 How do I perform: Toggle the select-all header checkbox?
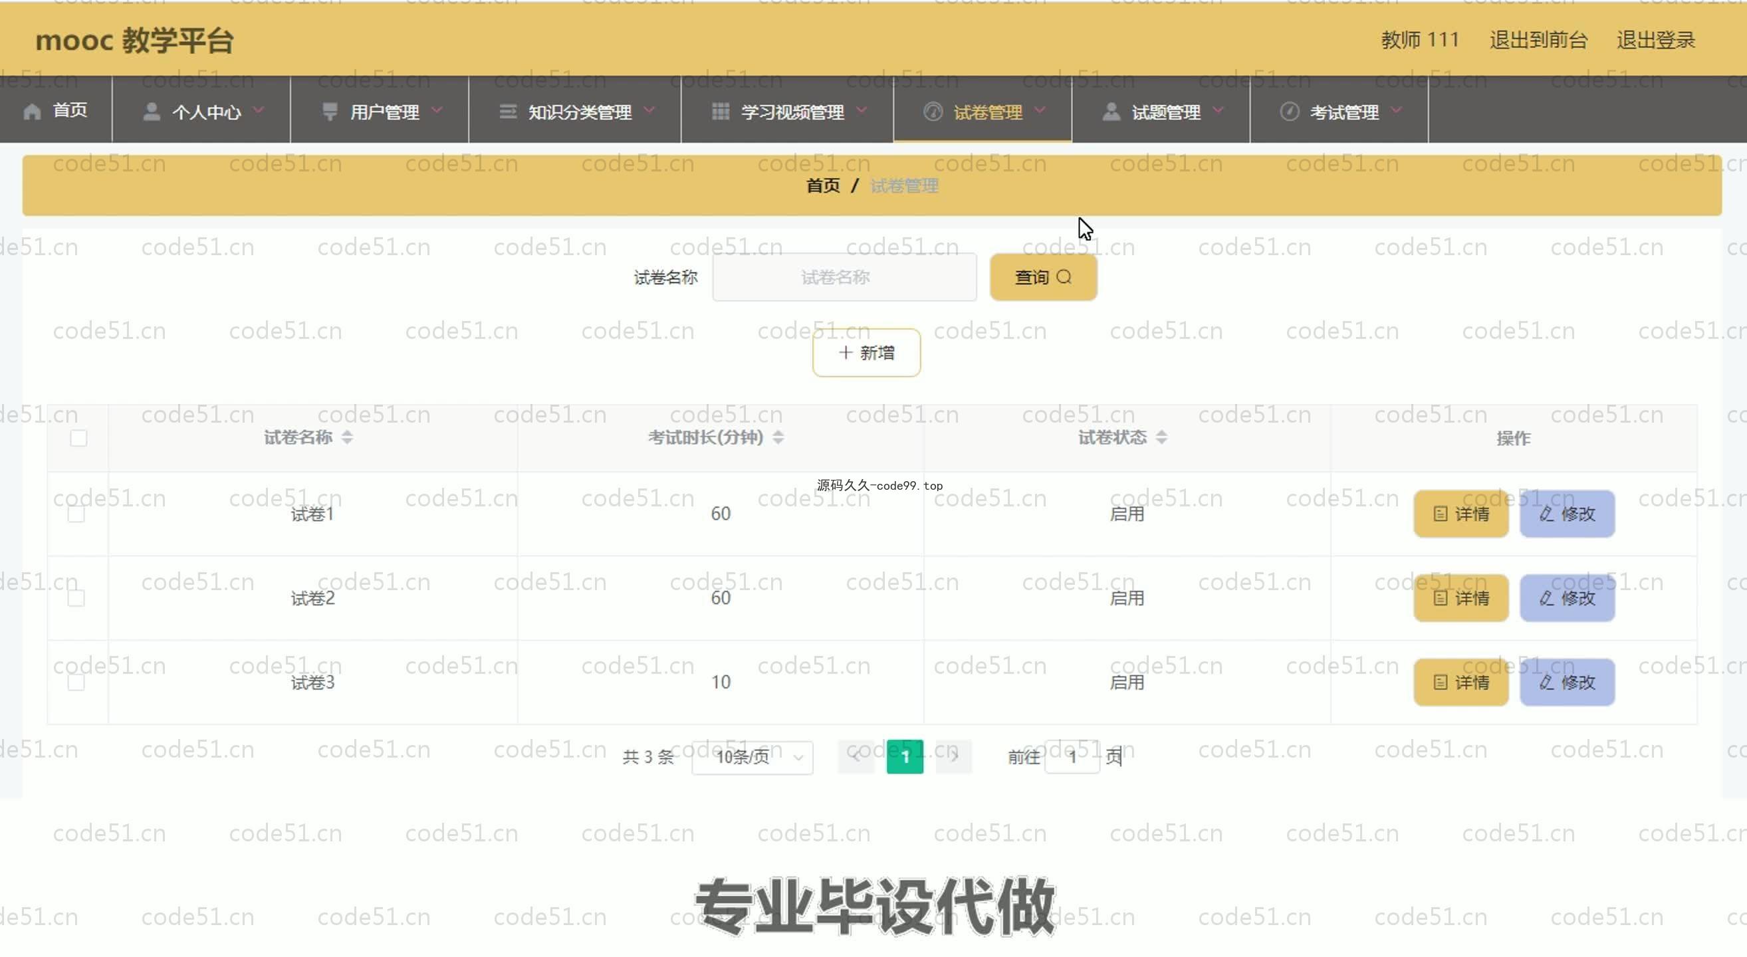tap(78, 438)
